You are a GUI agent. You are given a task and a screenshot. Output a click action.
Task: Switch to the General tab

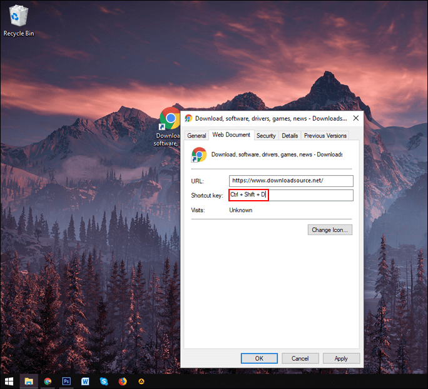click(x=196, y=136)
